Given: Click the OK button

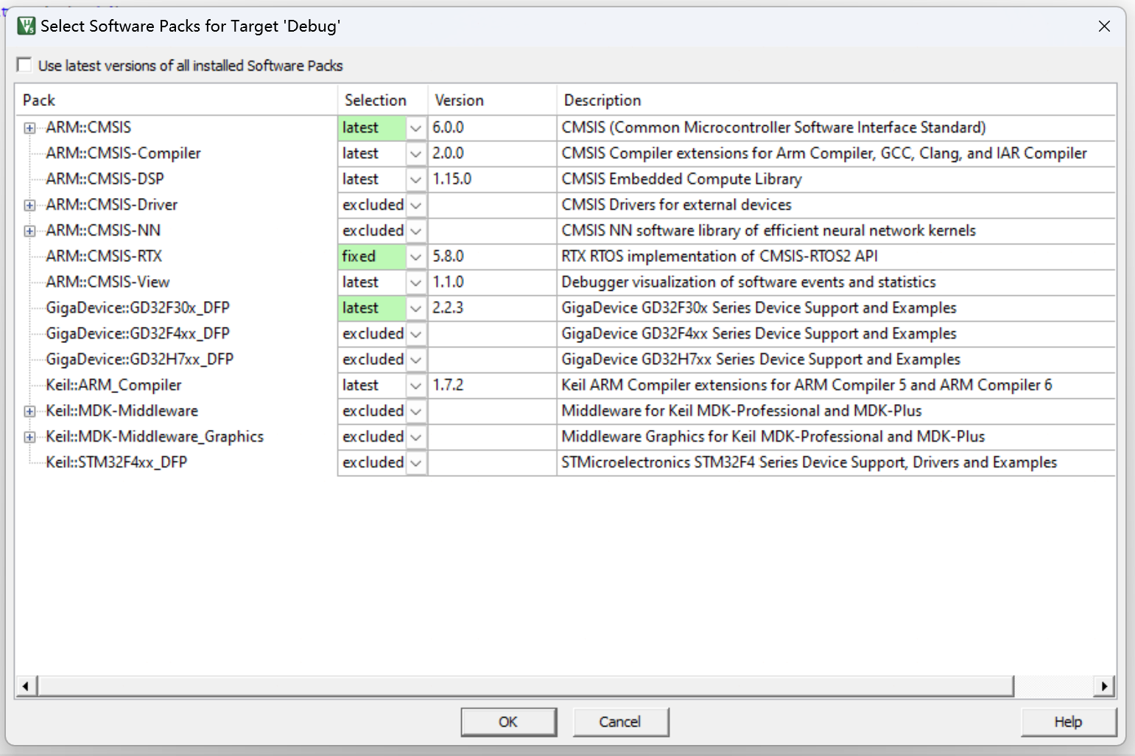Looking at the screenshot, I should click(x=508, y=721).
